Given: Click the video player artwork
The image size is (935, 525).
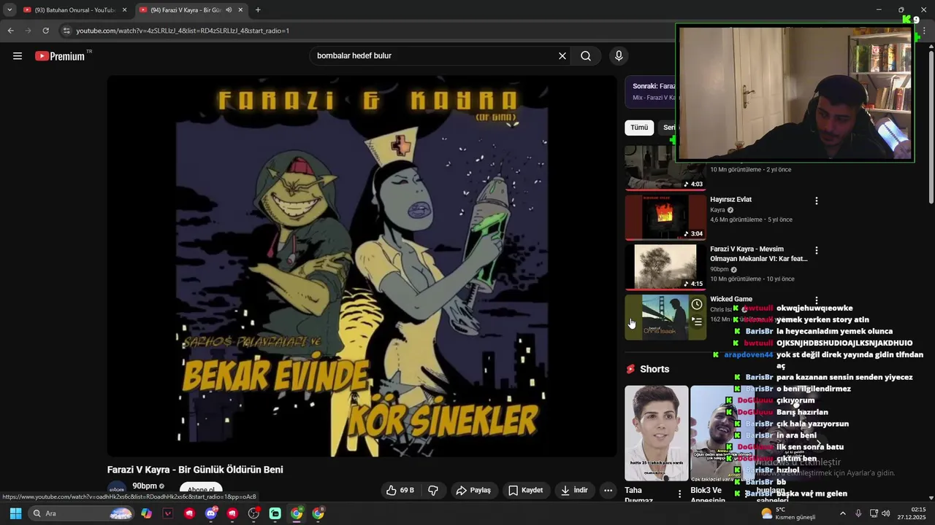Looking at the screenshot, I should click(x=362, y=266).
